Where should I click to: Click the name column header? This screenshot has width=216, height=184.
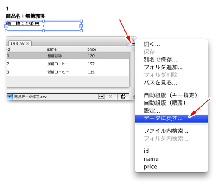click(51, 49)
